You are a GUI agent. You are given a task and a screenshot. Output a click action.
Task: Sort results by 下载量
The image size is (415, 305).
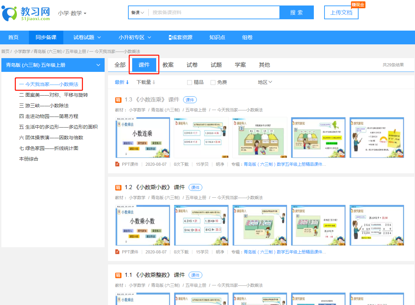click(146, 82)
